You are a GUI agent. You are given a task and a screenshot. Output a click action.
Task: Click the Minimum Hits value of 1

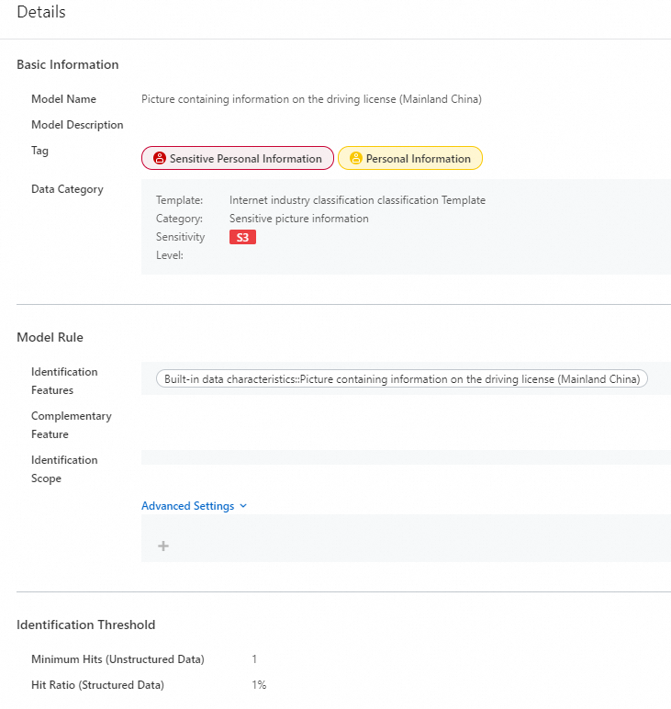click(x=254, y=659)
